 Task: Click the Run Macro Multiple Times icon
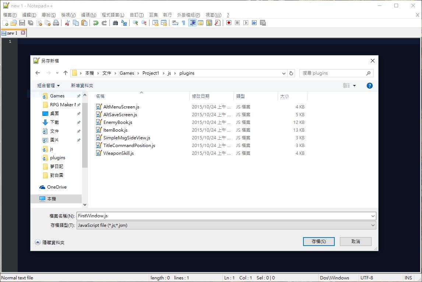point(254,23)
